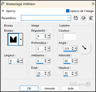The height and width of the screenshot is (92, 96).
Task: Click the randomize parameters dice icon
Action: [x=83, y=18]
